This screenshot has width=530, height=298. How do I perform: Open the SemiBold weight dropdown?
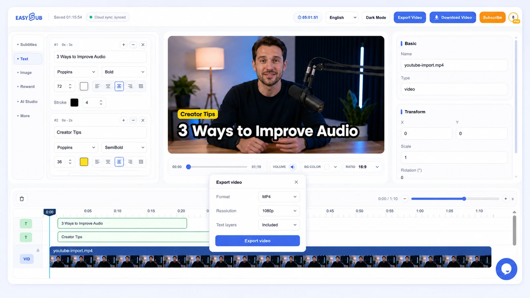(x=124, y=147)
